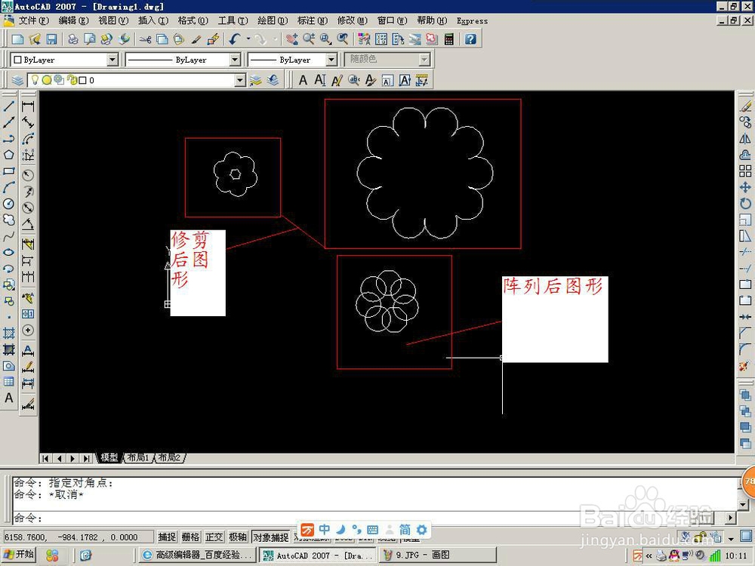This screenshot has height=566, width=755.
Task: Select the Array tool
Action: [745, 171]
